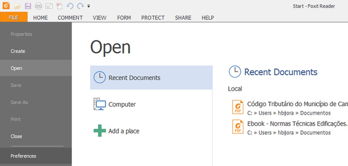This screenshot has width=348, height=166.
Task: Open the SHARE ribbon tab
Action: [x=183, y=18]
